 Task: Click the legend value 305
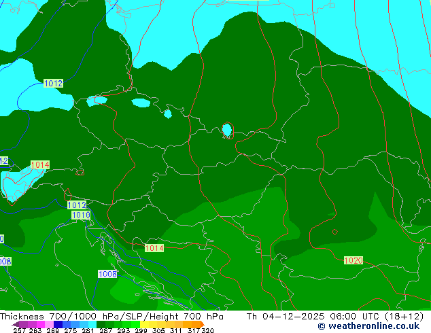[158, 330]
